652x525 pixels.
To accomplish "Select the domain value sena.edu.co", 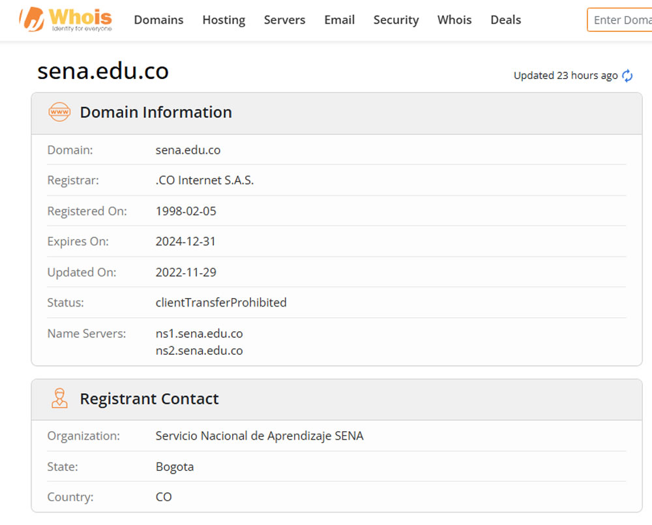I will pyautogui.click(x=188, y=150).
